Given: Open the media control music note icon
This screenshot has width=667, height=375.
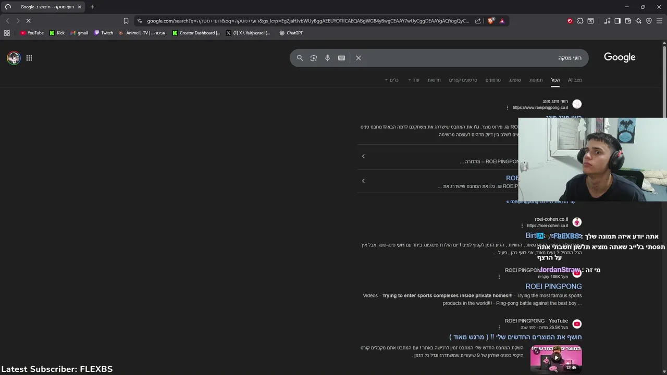Looking at the screenshot, I should click(x=607, y=21).
